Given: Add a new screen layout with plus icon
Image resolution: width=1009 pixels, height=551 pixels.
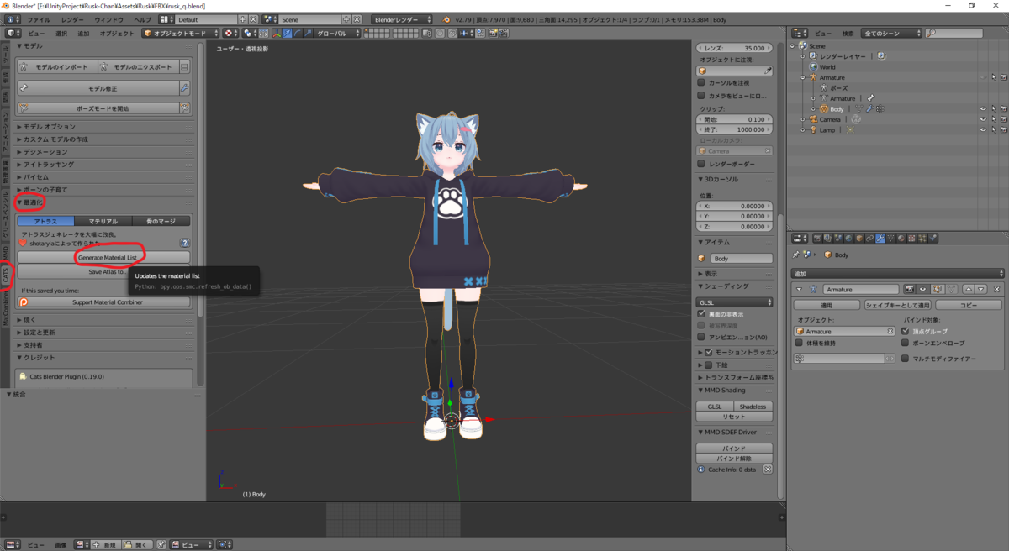Looking at the screenshot, I should (x=244, y=18).
